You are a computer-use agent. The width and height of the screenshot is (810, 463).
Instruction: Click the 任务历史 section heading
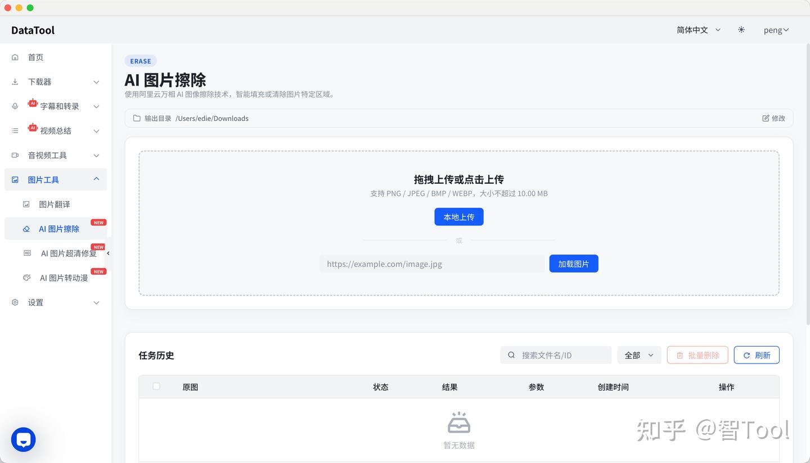tap(156, 356)
